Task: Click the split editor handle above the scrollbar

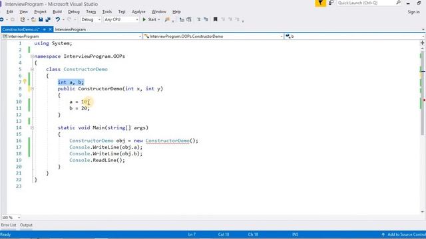Action: [x=423, y=42]
